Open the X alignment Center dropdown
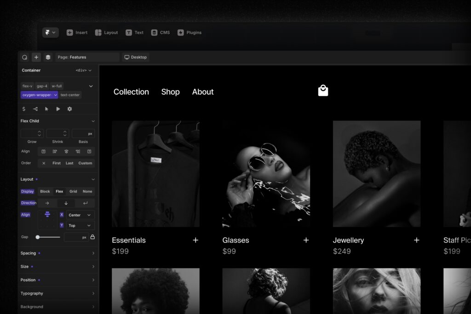The width and height of the screenshot is (471, 314). point(80,215)
